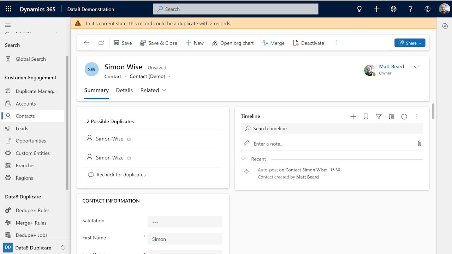Go back with the arrow icon
This screenshot has height=254, width=452.
[x=87, y=43]
